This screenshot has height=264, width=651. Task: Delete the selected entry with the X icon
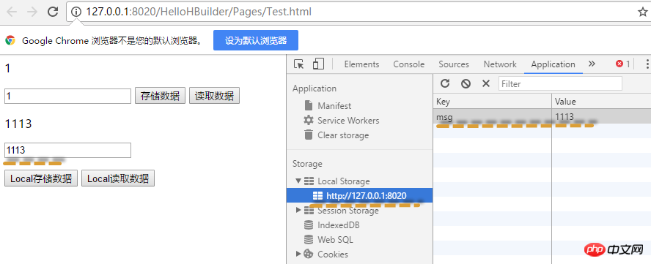pos(486,83)
